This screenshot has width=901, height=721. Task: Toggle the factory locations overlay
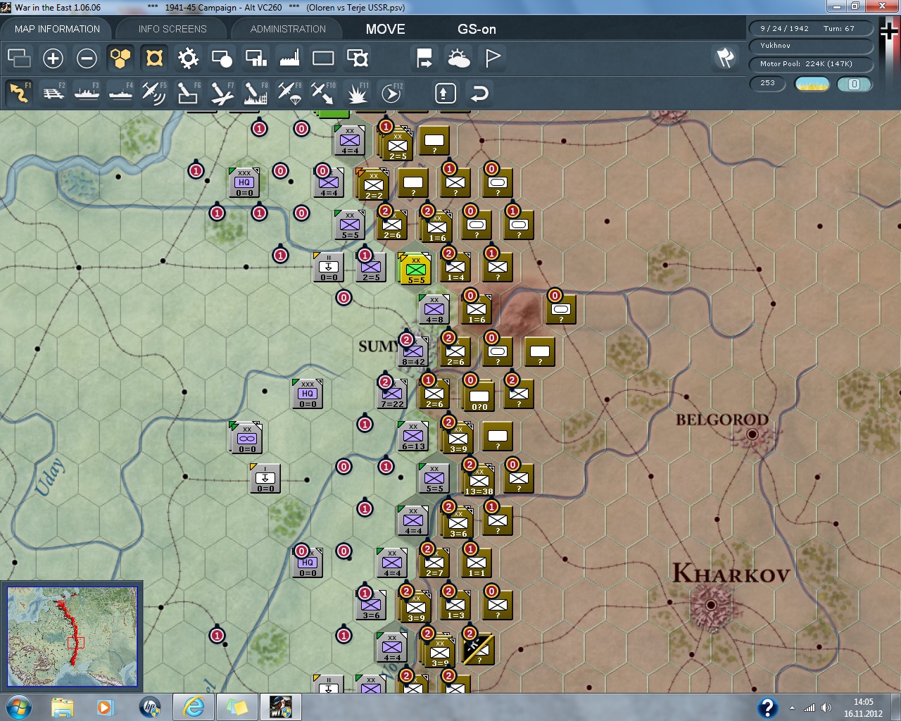pyautogui.click(x=289, y=58)
